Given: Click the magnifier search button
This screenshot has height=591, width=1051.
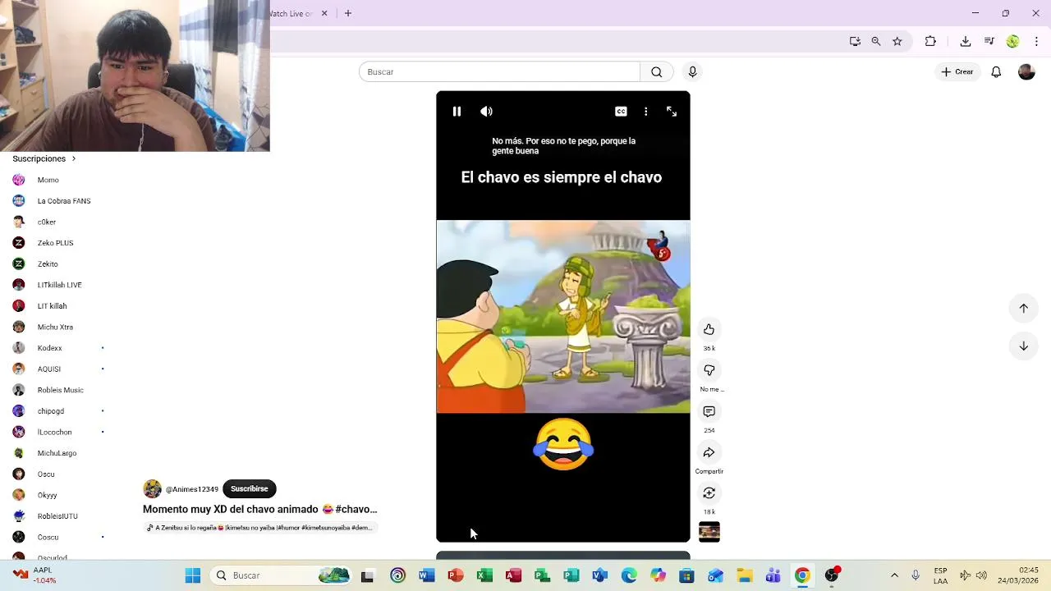Looking at the screenshot, I should [656, 72].
